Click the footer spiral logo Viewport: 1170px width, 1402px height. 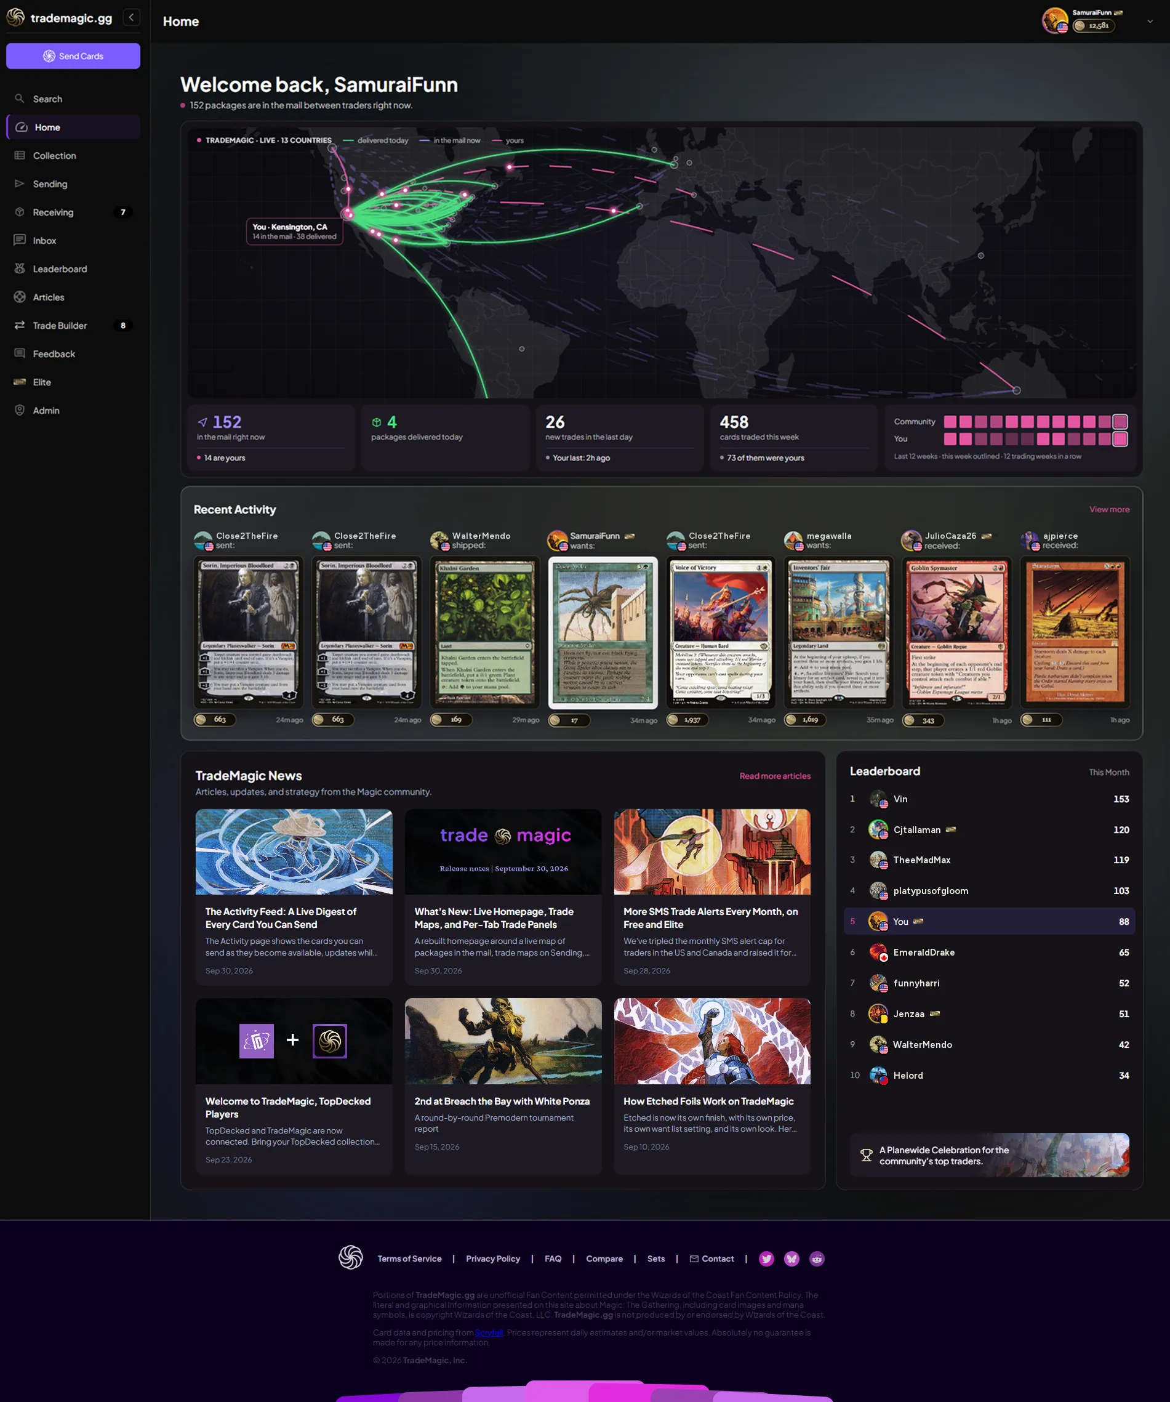pos(350,1258)
